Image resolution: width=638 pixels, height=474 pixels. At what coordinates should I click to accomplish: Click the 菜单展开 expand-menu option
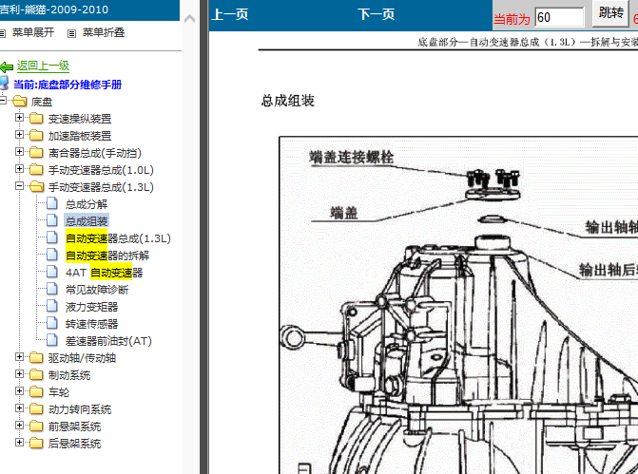(x=32, y=32)
